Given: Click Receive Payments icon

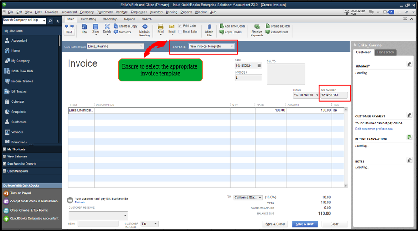Looking at the screenshot, I should click(x=257, y=27).
